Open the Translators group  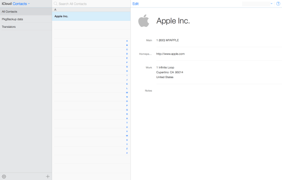[26, 26]
